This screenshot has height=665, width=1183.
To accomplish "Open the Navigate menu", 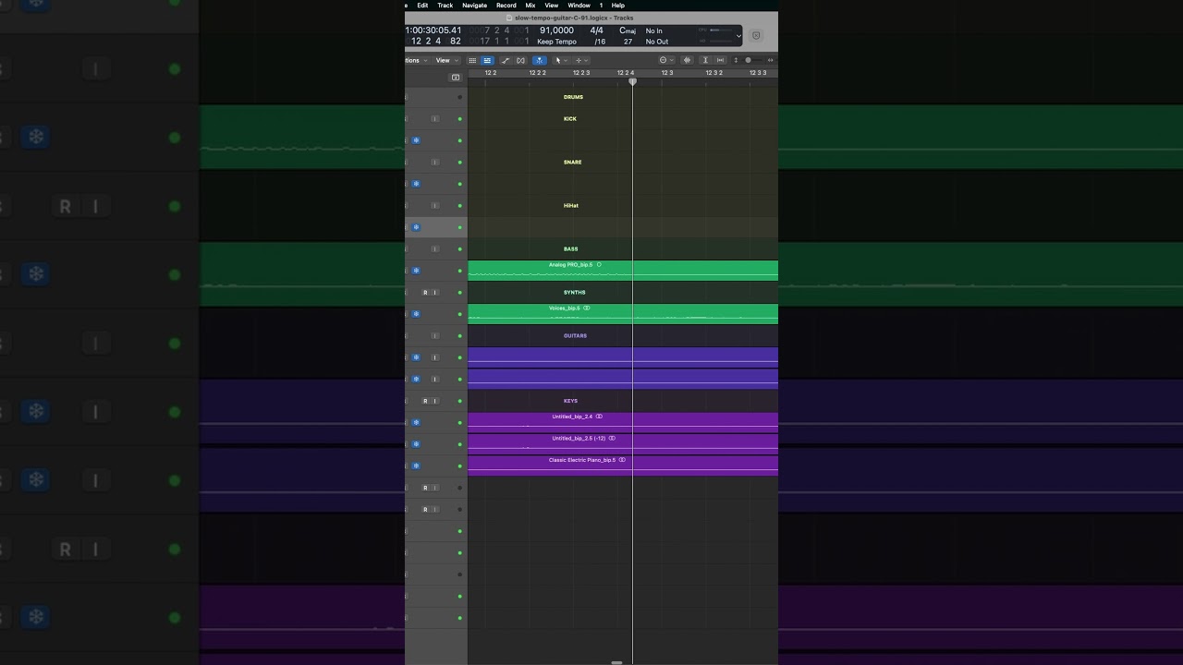I will (475, 6).
